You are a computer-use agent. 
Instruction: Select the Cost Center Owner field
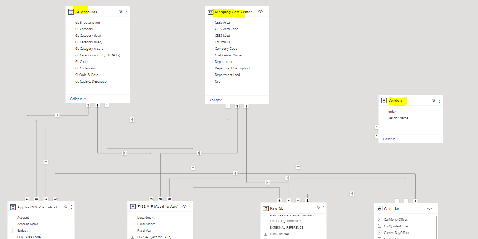tap(229, 55)
